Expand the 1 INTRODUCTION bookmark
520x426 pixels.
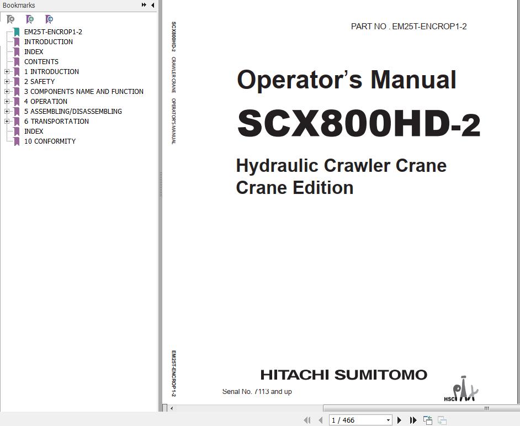pos(7,72)
